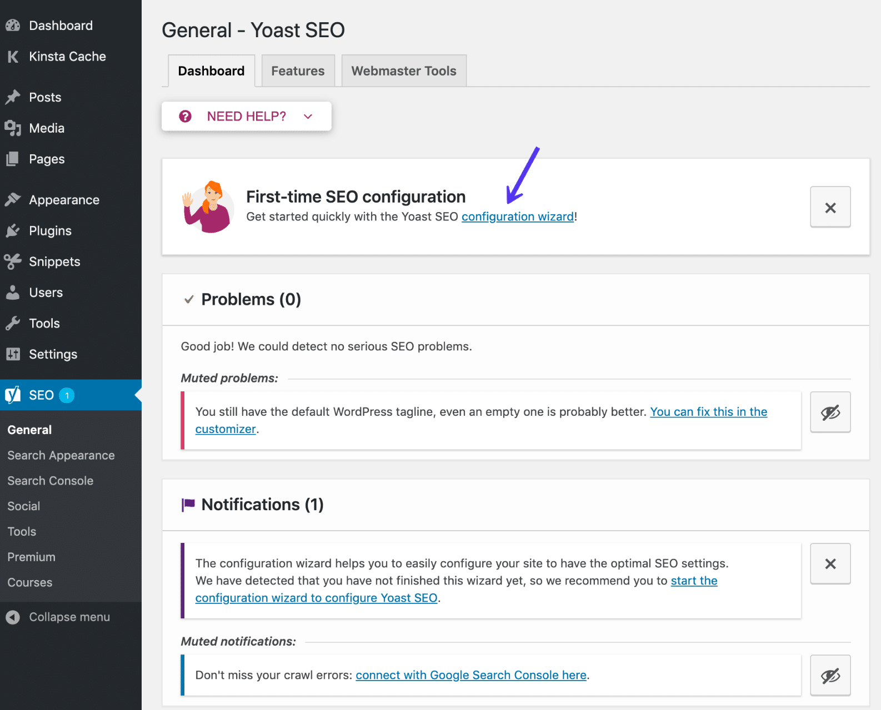Dismiss the First-time SEO configuration box
Screen dimensions: 881x710
point(830,208)
